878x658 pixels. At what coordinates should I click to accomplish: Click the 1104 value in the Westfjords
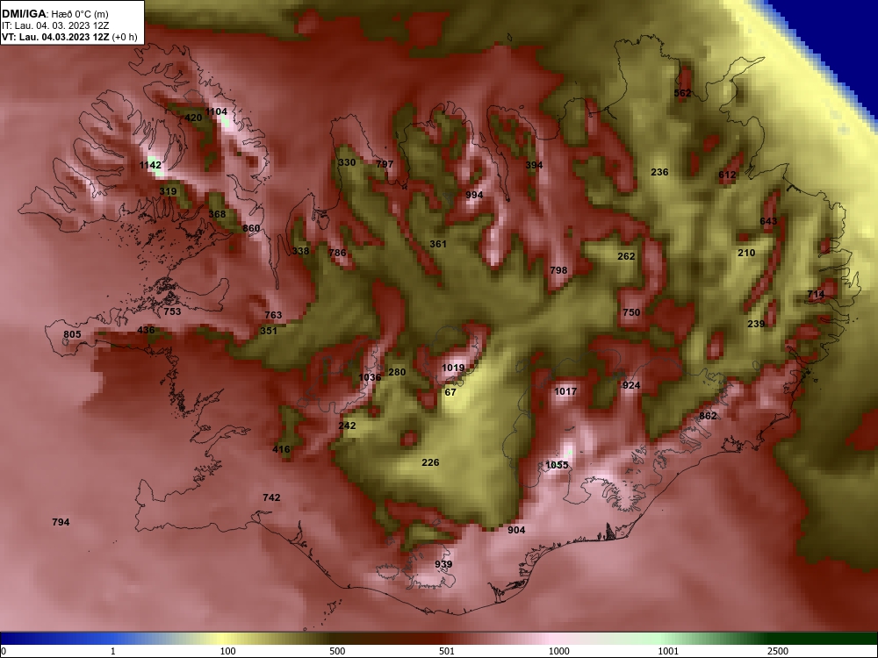pyautogui.click(x=216, y=112)
